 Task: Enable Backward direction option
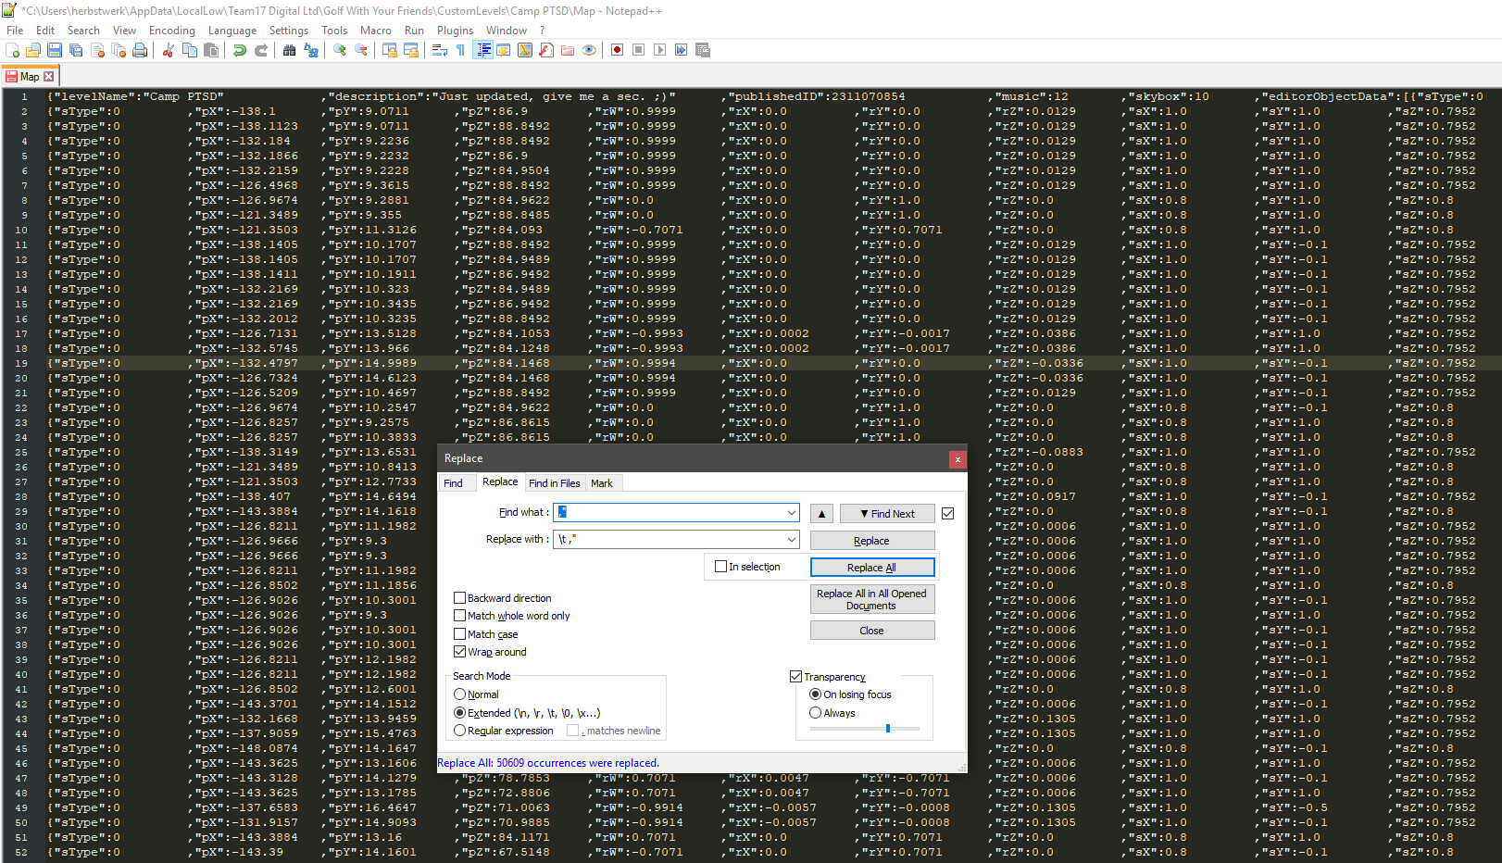(459, 598)
